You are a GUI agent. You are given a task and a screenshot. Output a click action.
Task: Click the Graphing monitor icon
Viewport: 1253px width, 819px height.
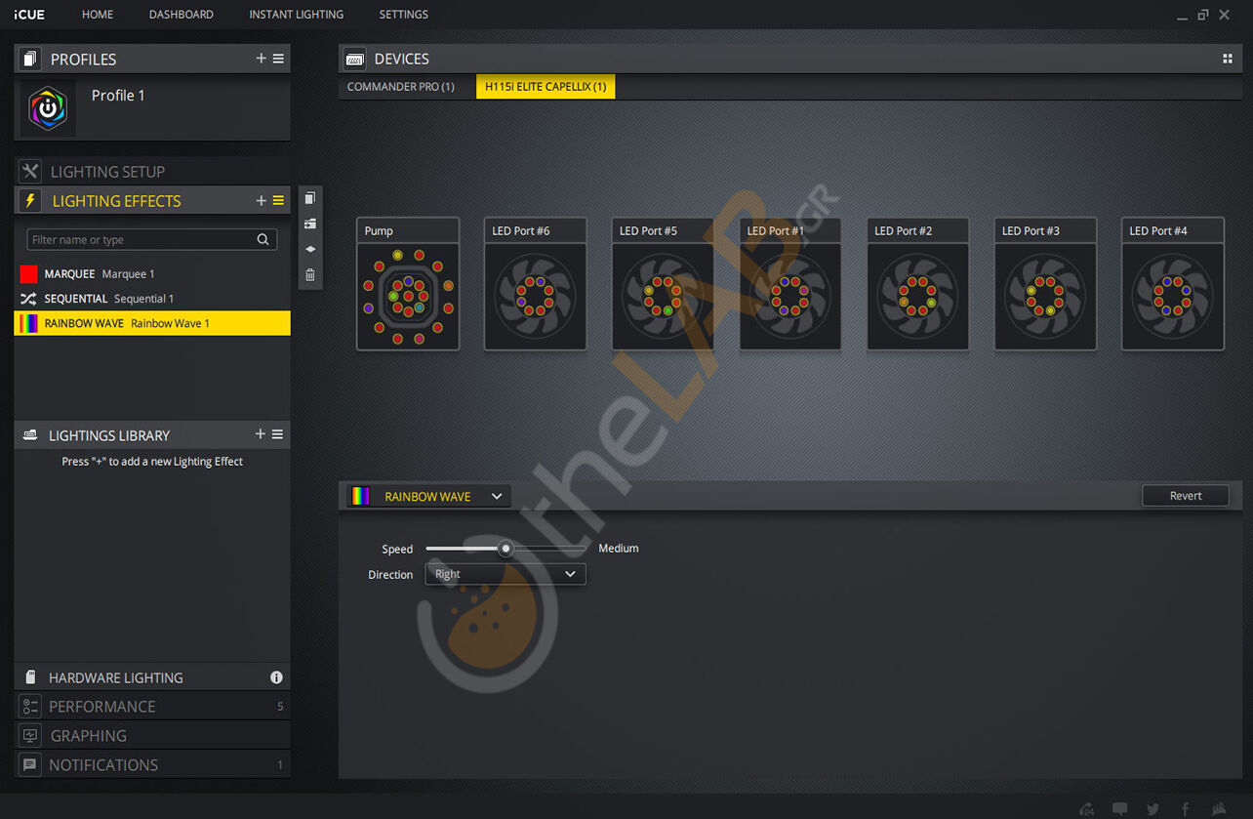click(30, 735)
